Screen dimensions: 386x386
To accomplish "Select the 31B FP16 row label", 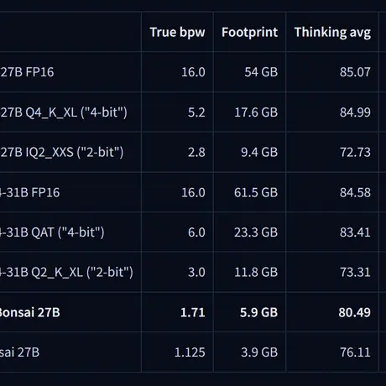I will [30, 192].
